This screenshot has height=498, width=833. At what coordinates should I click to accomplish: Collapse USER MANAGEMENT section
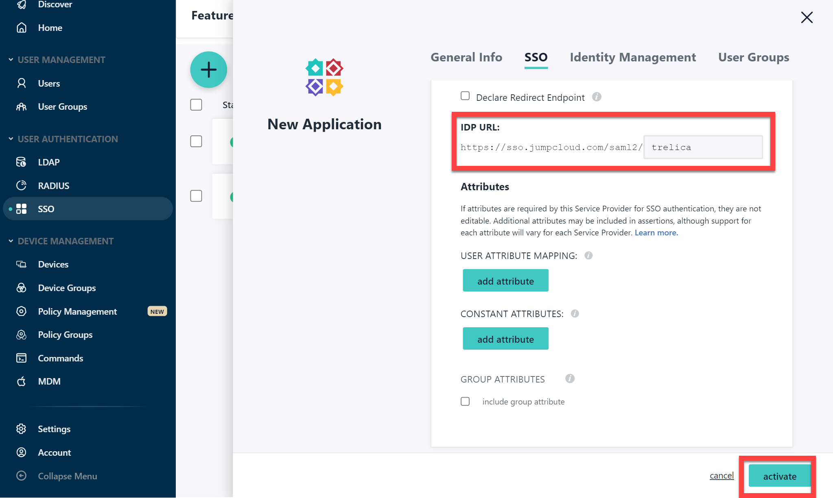point(57,60)
